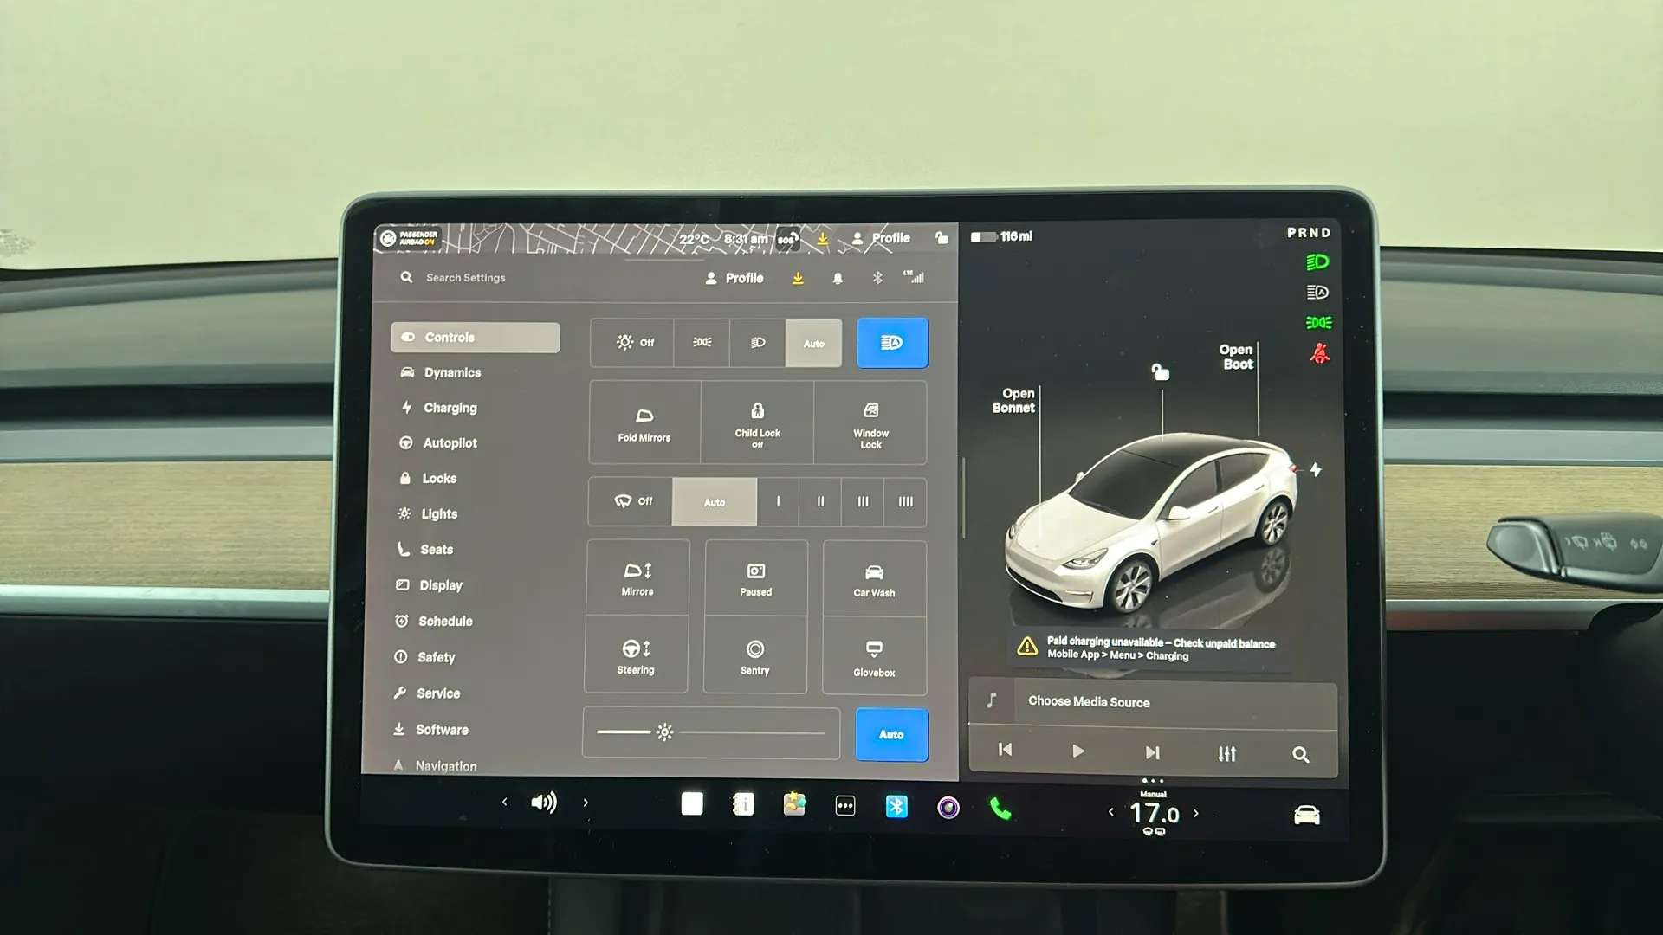Open the Mirrors adjustment
This screenshot has height=935, width=1663.
coord(637,578)
